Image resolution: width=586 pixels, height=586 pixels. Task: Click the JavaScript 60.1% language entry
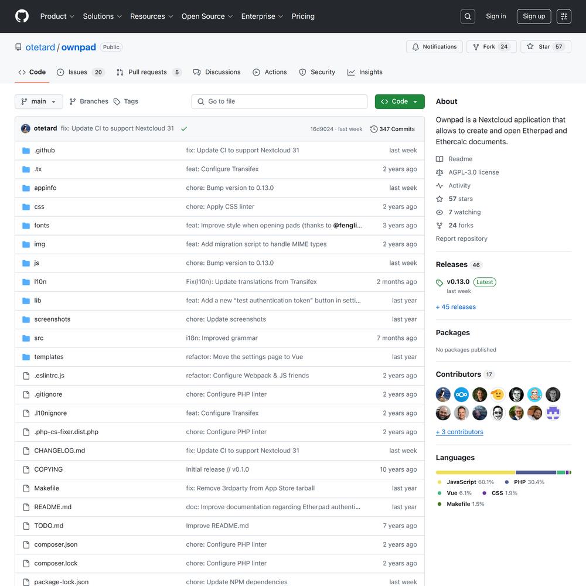point(466,482)
